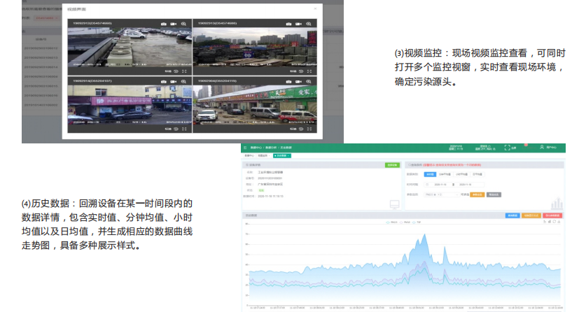The height and width of the screenshot is (312, 579).
Task: Toggle PM10 series in chart legend
Action: coord(405,221)
